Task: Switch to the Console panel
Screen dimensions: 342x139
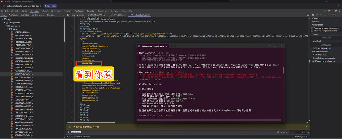Action: point(25,11)
